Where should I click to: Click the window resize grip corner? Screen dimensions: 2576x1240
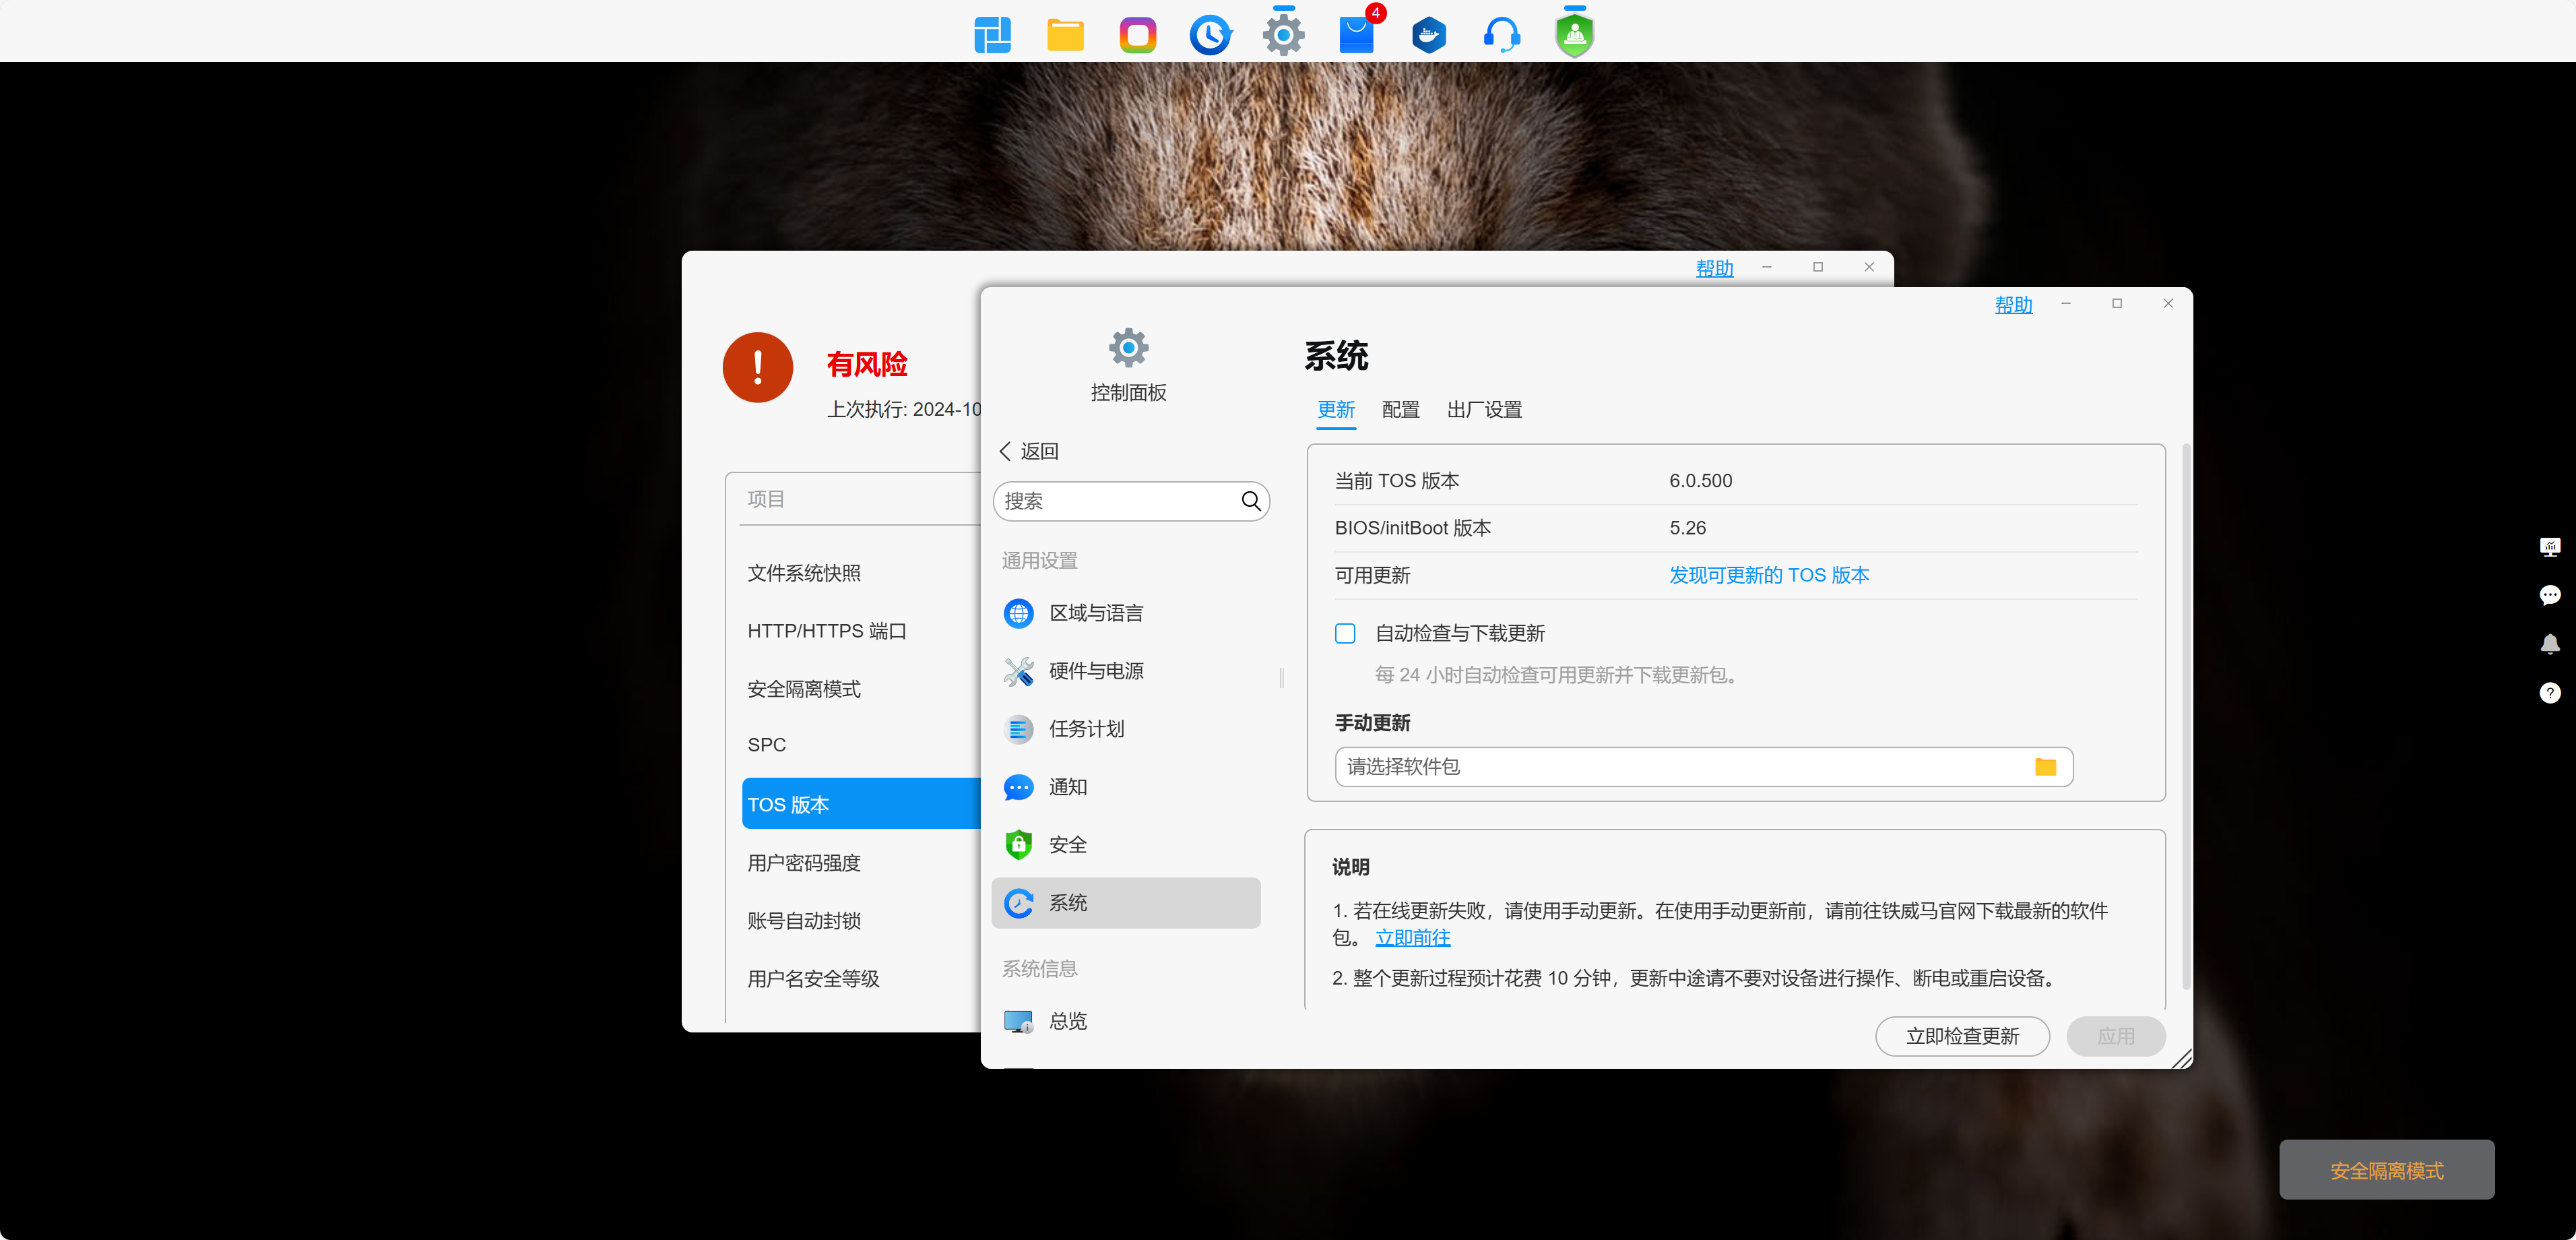(x=2181, y=1059)
